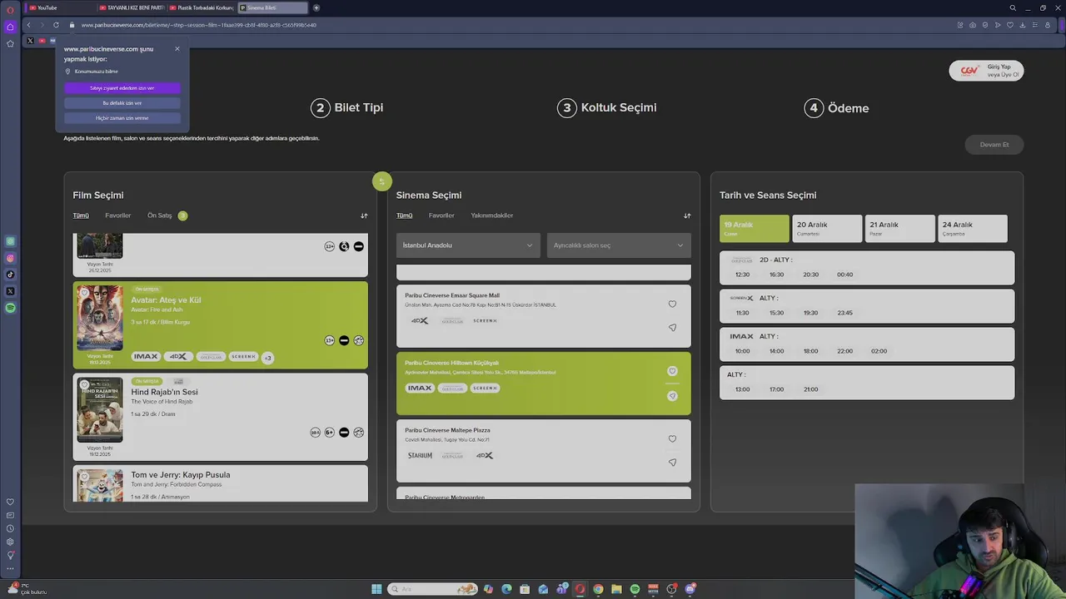
Task: Select the 20 Aralık Cumartesi date
Action: [827, 229]
